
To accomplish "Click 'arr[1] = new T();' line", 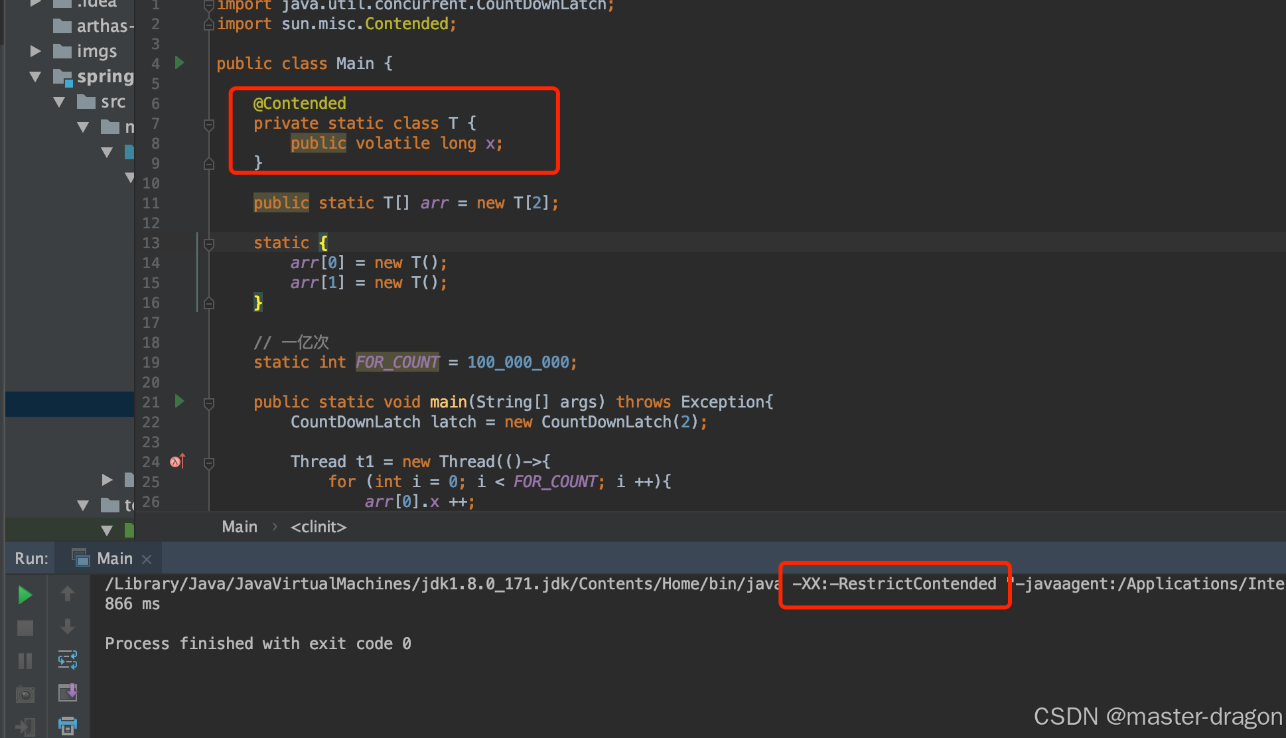I will (368, 283).
